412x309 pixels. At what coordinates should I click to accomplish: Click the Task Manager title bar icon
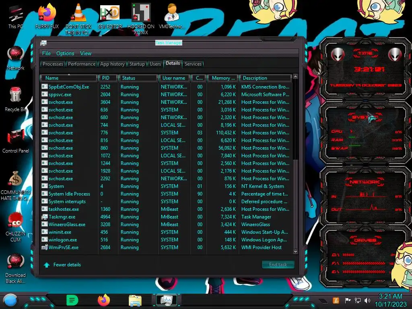pyautogui.click(x=43, y=43)
